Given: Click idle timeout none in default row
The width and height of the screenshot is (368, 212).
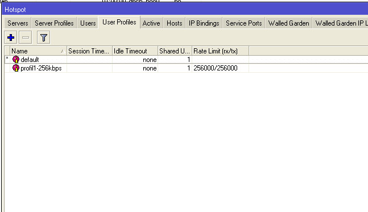Looking at the screenshot, I should (150, 60).
